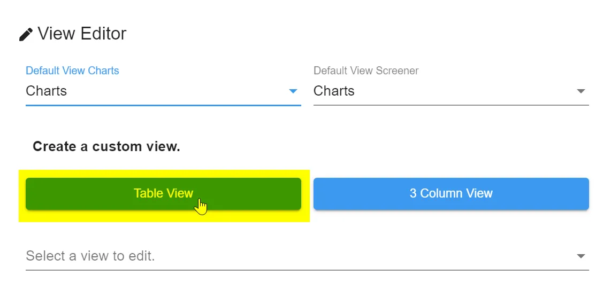
Task: Open the Default View Charts dropdown
Action: point(163,91)
